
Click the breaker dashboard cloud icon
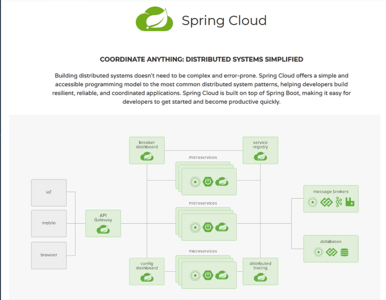point(147,156)
